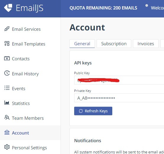Viewport: 164px width, 154px height.
Task: Switch to the Subscription tab
Action: pos(114,44)
